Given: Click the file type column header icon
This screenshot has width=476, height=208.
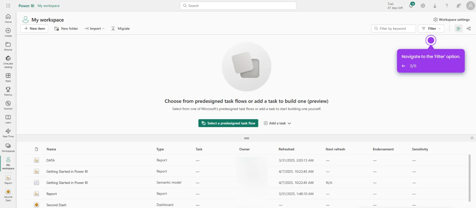Looking at the screenshot, I should tap(37, 149).
